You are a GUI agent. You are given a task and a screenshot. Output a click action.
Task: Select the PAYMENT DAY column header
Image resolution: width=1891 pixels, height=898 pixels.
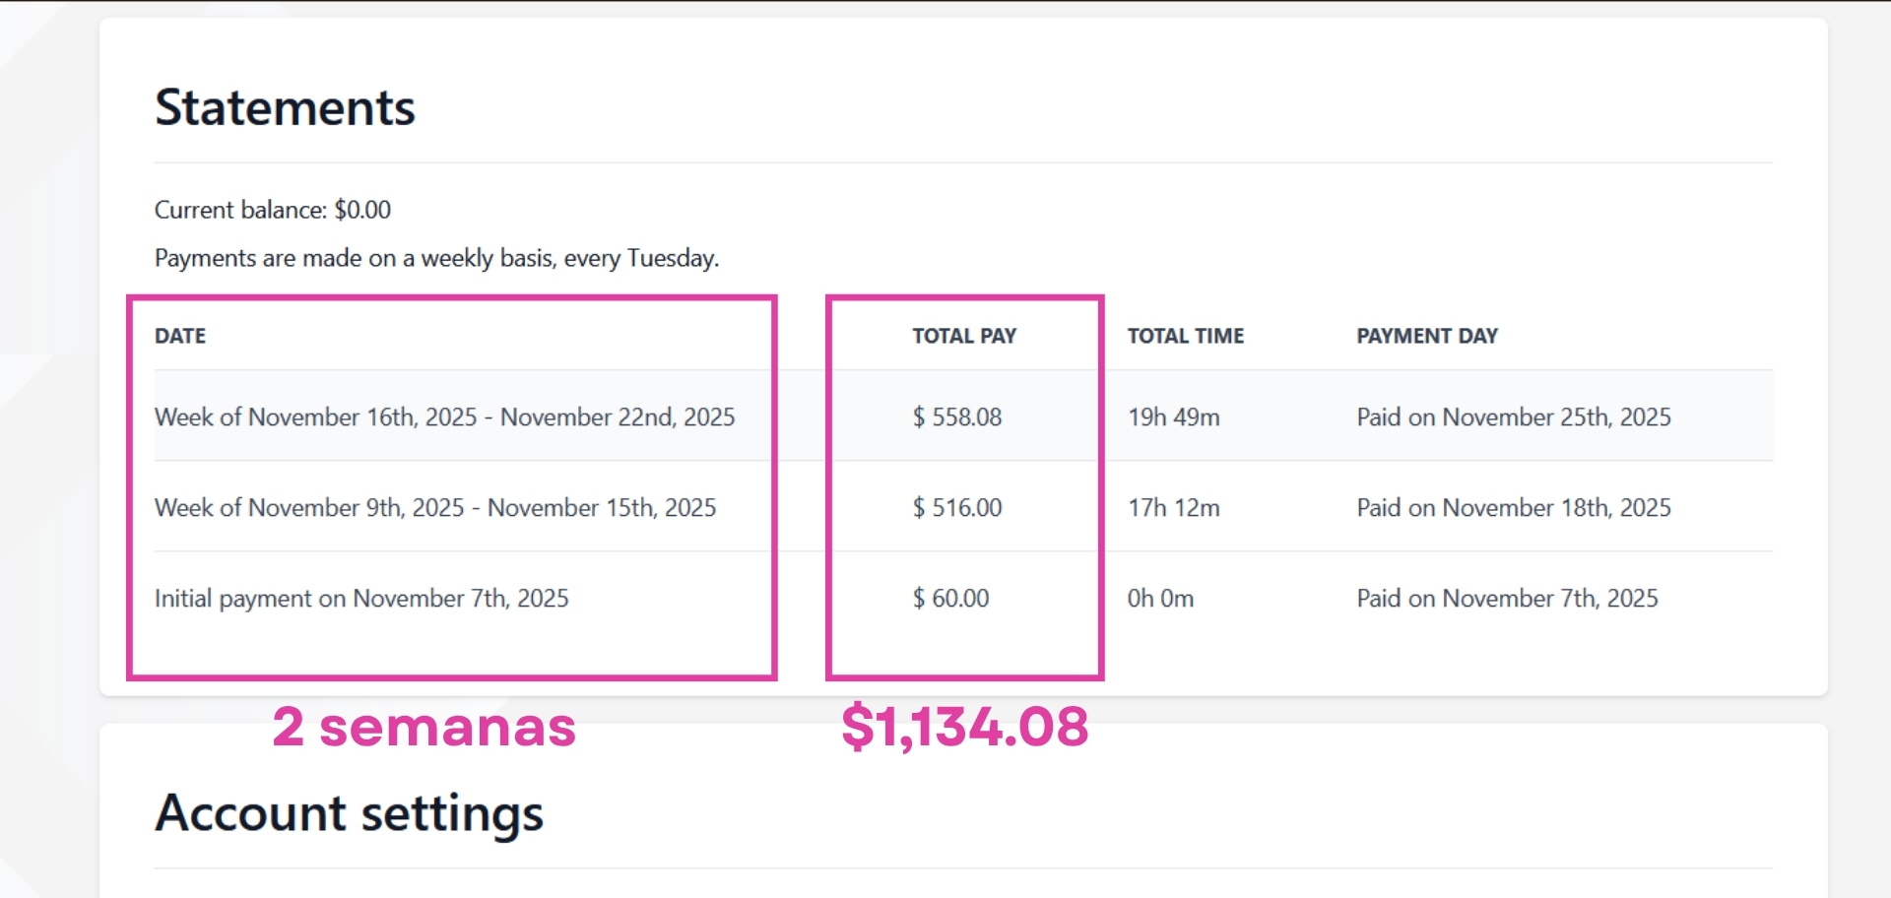[x=1427, y=335]
